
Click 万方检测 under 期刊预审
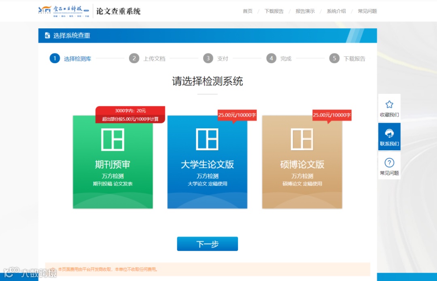[x=112, y=176]
